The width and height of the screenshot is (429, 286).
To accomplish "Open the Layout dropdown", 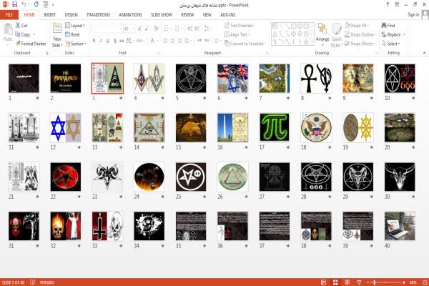I will pyautogui.click(x=75, y=26).
